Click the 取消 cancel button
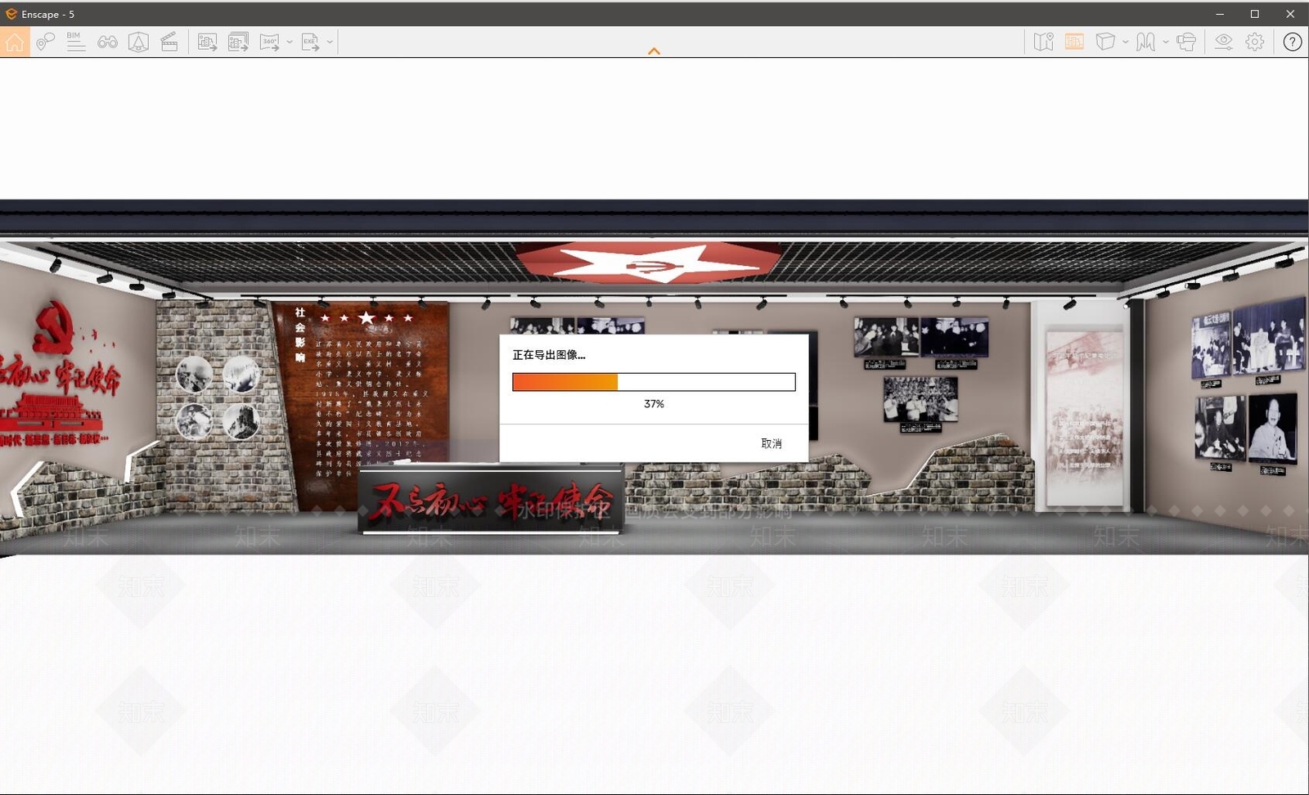This screenshot has width=1309, height=795. (x=771, y=443)
